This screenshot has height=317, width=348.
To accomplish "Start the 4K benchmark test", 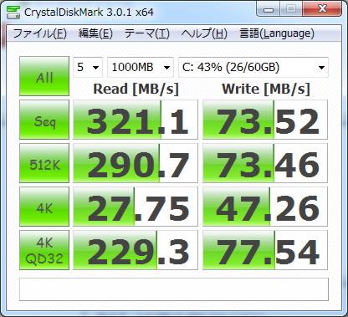I will pyautogui.click(x=44, y=207).
